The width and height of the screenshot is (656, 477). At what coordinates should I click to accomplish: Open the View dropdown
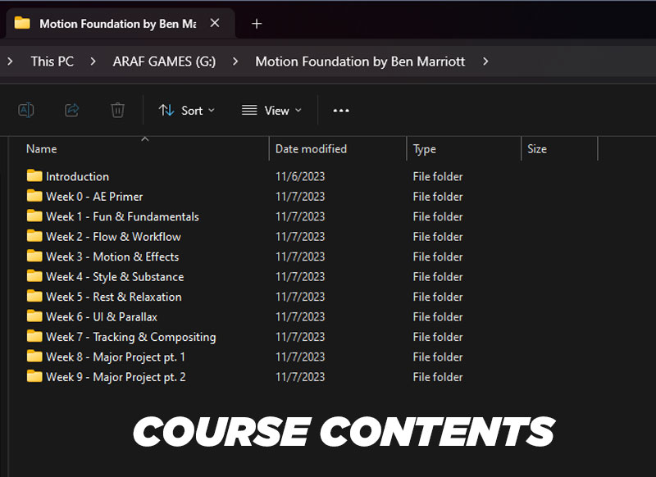[271, 110]
